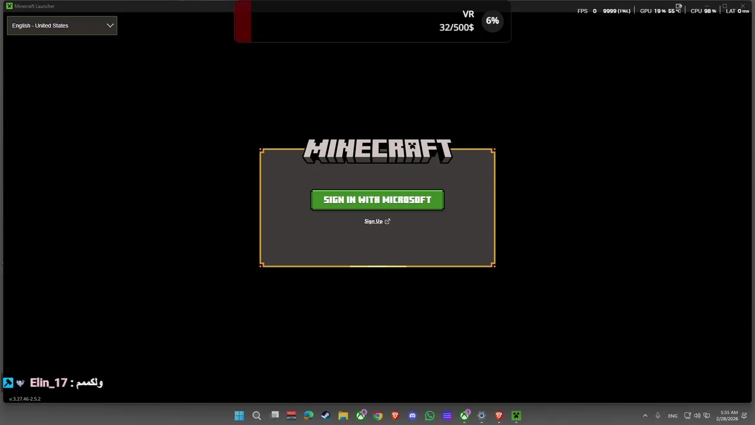Open Discord from the taskbar
755x425 pixels.
coord(412,416)
